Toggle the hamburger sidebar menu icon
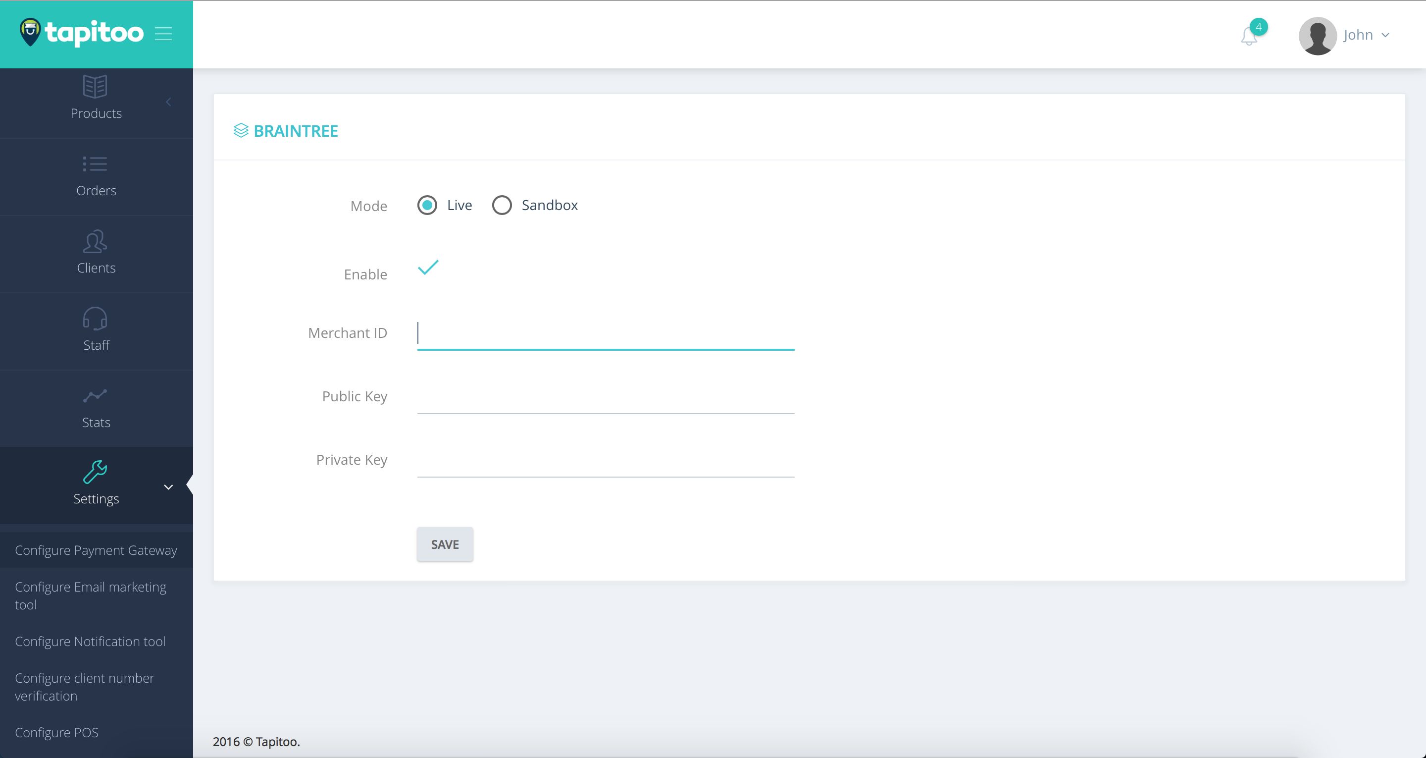The width and height of the screenshot is (1426, 758). 163,34
